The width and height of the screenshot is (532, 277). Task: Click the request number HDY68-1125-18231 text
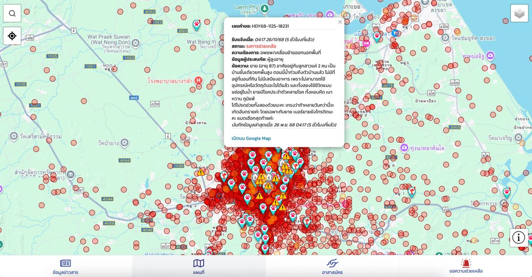tap(270, 26)
